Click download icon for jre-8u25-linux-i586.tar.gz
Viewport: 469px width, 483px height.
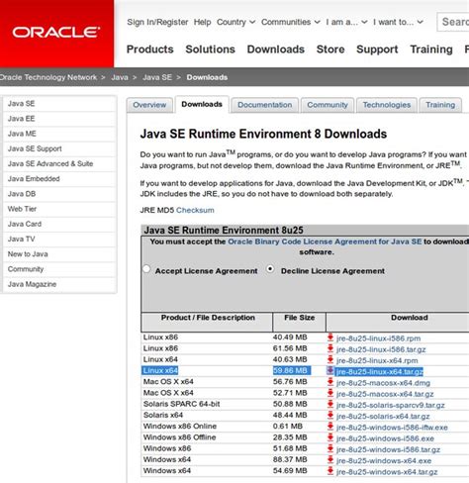(330, 348)
